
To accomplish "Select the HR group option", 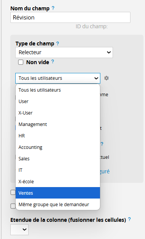I will pyautogui.click(x=58, y=136).
